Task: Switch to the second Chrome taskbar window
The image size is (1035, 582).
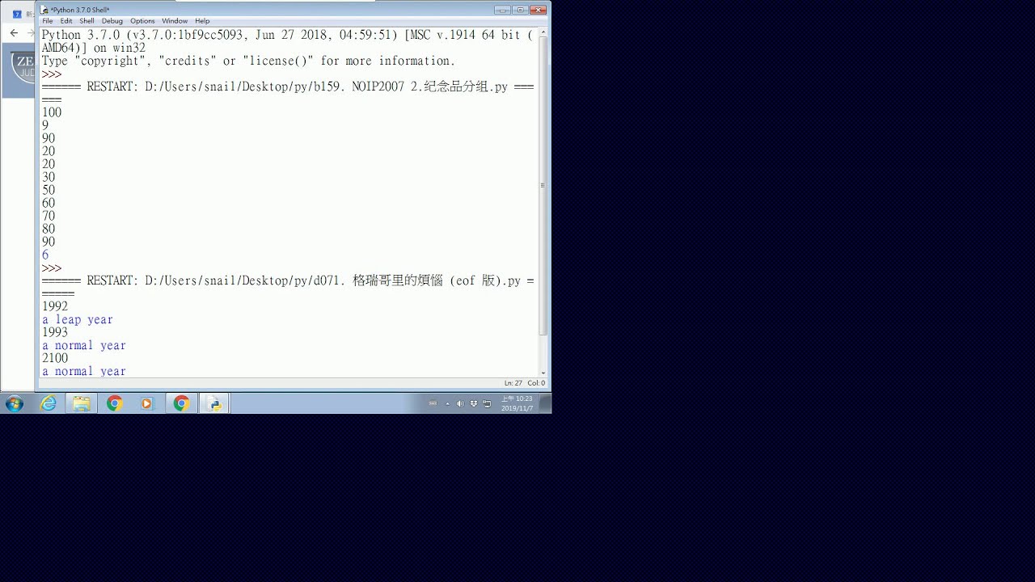Action: coord(181,403)
